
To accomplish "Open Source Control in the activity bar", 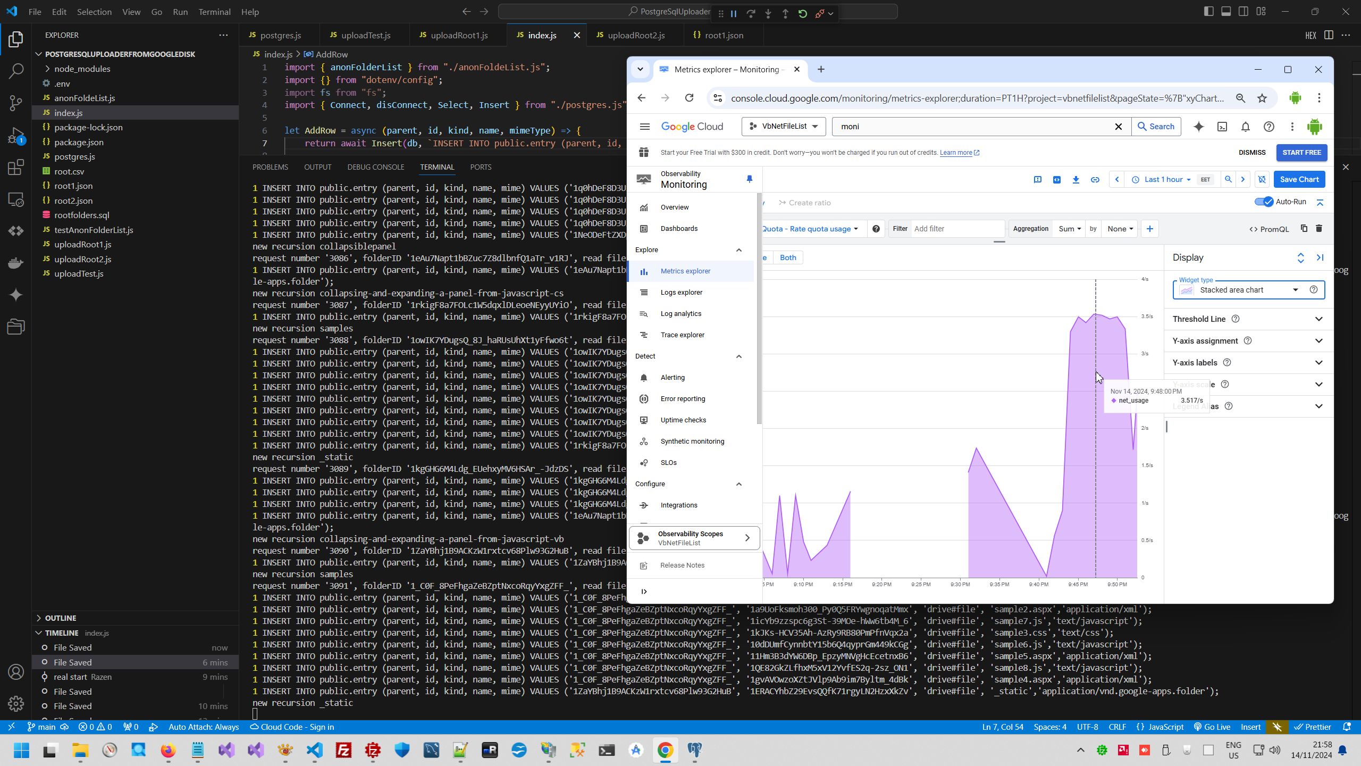I will coord(16,103).
